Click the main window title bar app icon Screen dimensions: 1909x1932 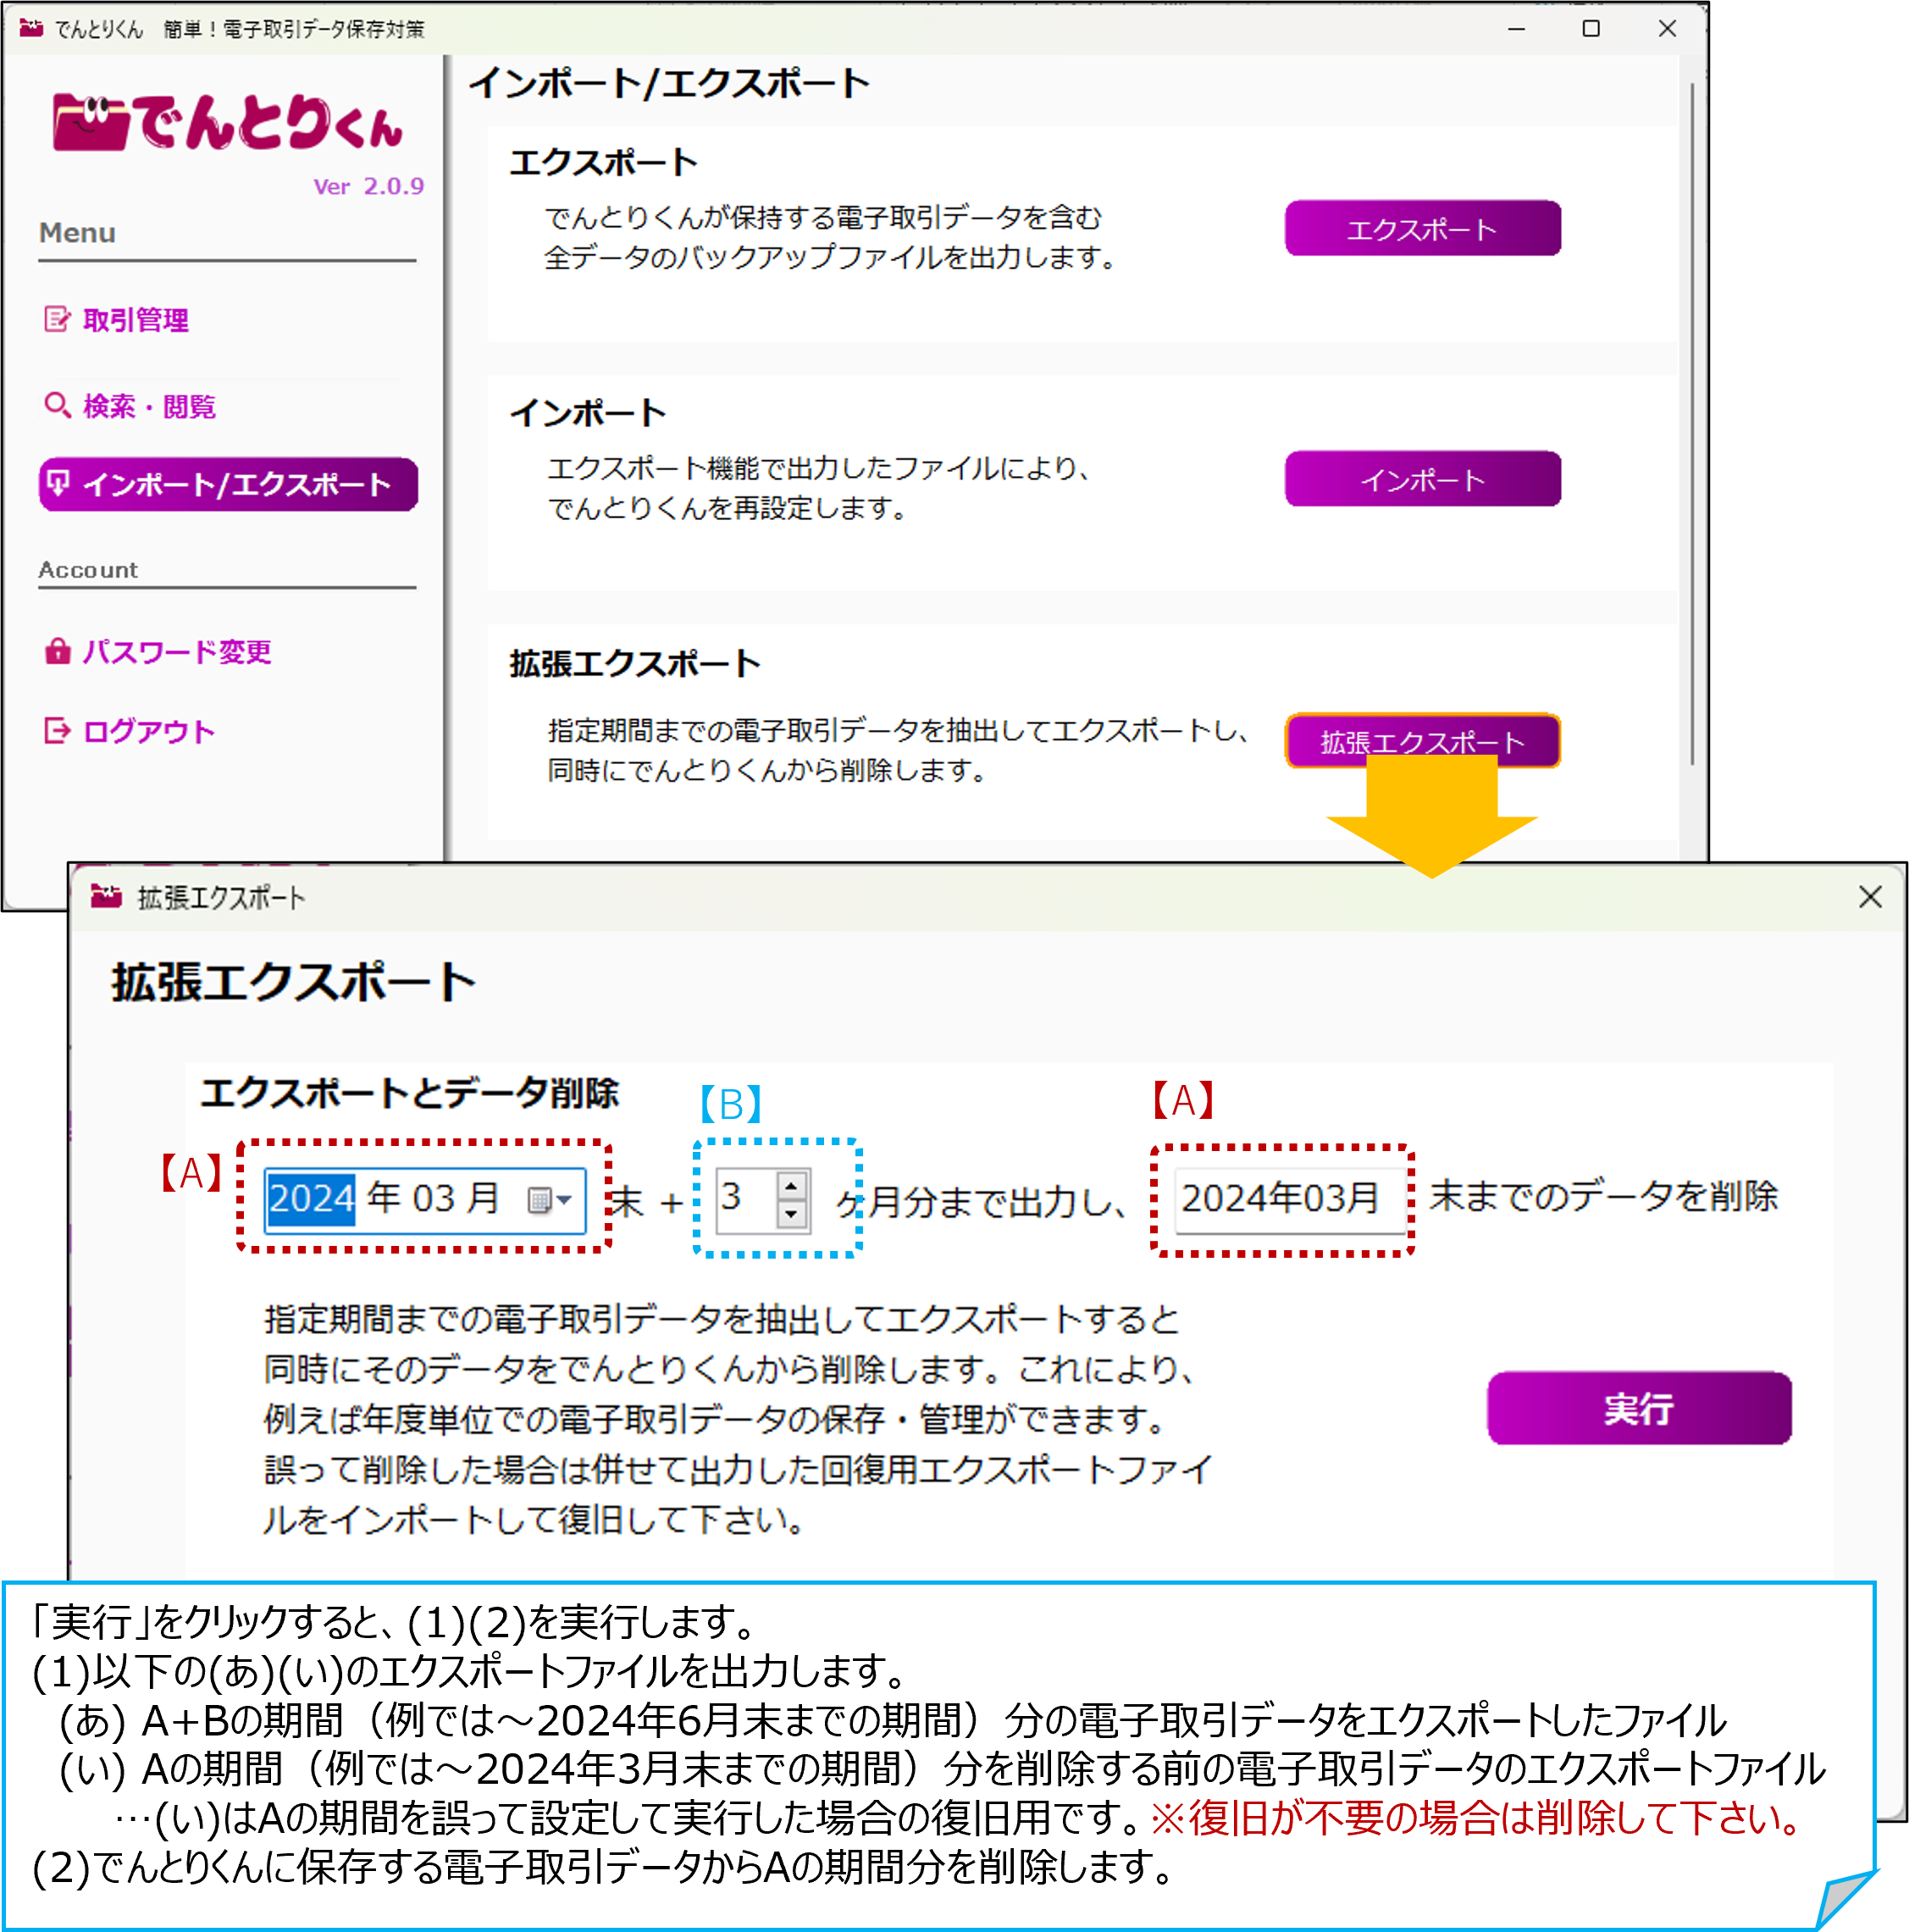tap(31, 28)
